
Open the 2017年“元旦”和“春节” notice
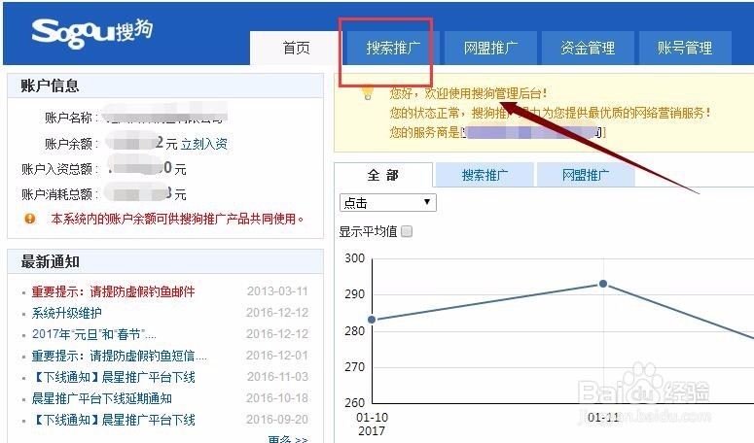coord(93,334)
